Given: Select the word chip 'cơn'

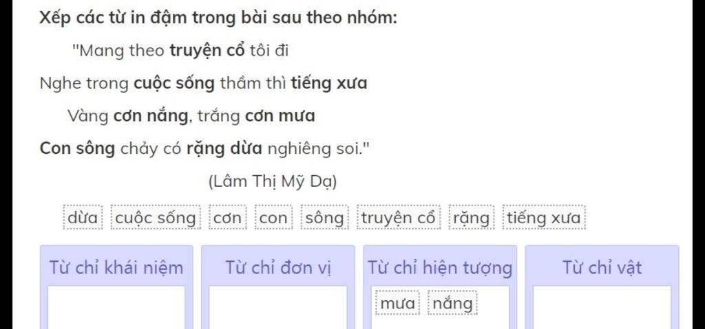Looking at the screenshot, I should [227, 218].
